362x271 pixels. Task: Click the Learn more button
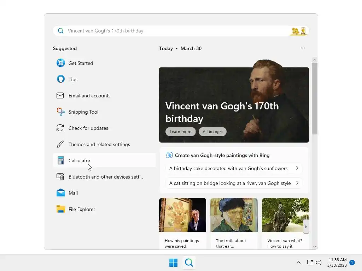point(181,132)
